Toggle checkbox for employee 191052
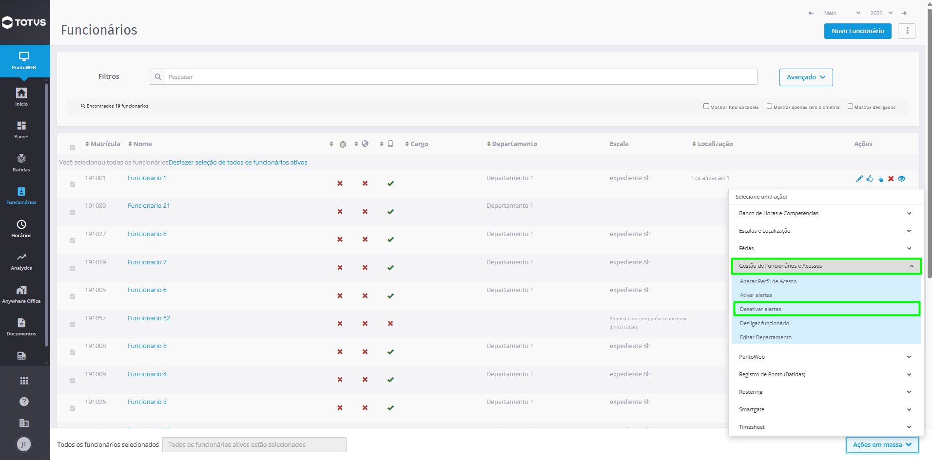Viewport: 933px width, 460px height. click(x=72, y=324)
